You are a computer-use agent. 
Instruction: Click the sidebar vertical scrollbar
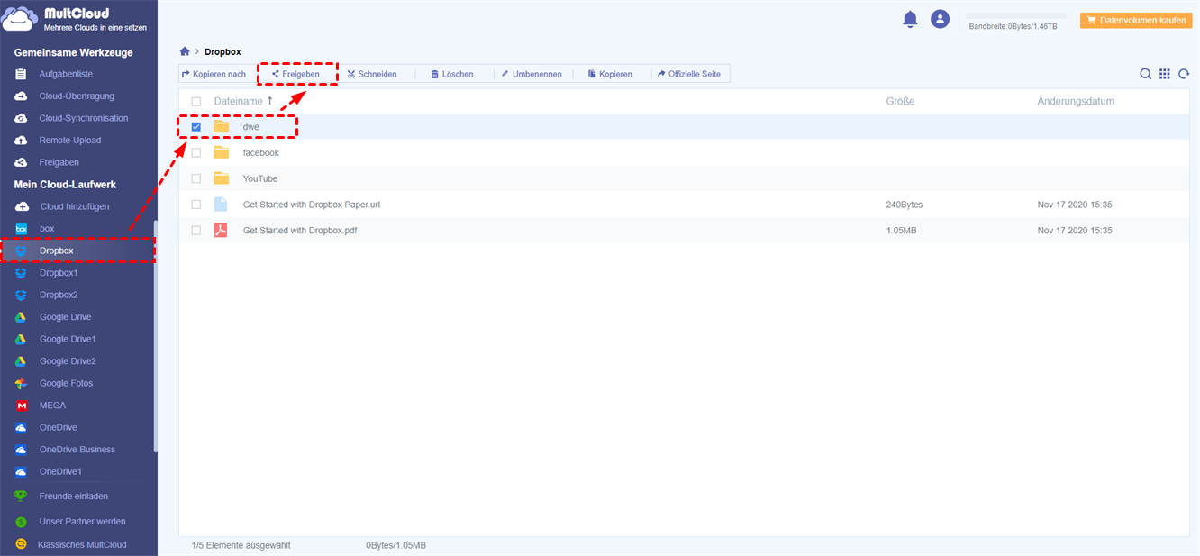point(156,335)
